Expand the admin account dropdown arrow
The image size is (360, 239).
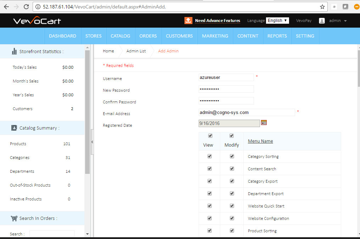click(x=345, y=21)
